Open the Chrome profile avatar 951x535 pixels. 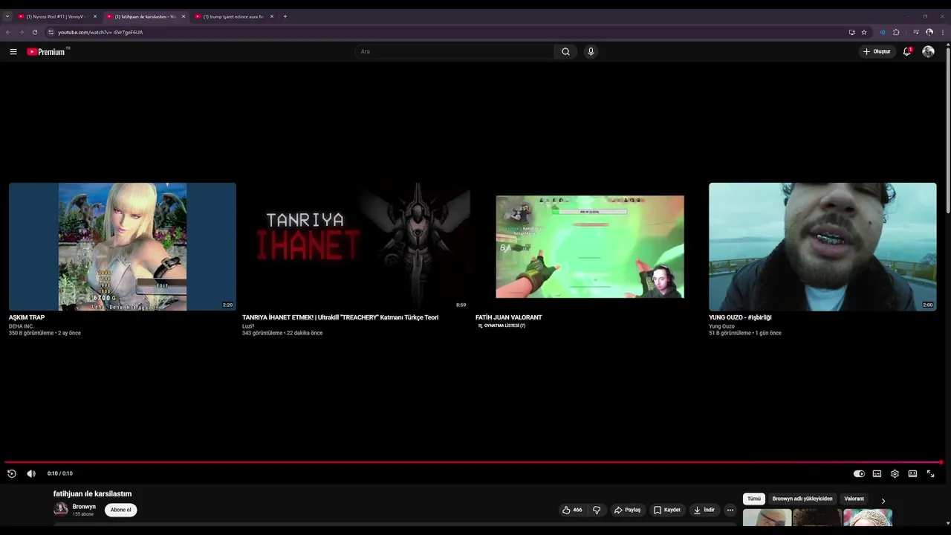coord(929,32)
